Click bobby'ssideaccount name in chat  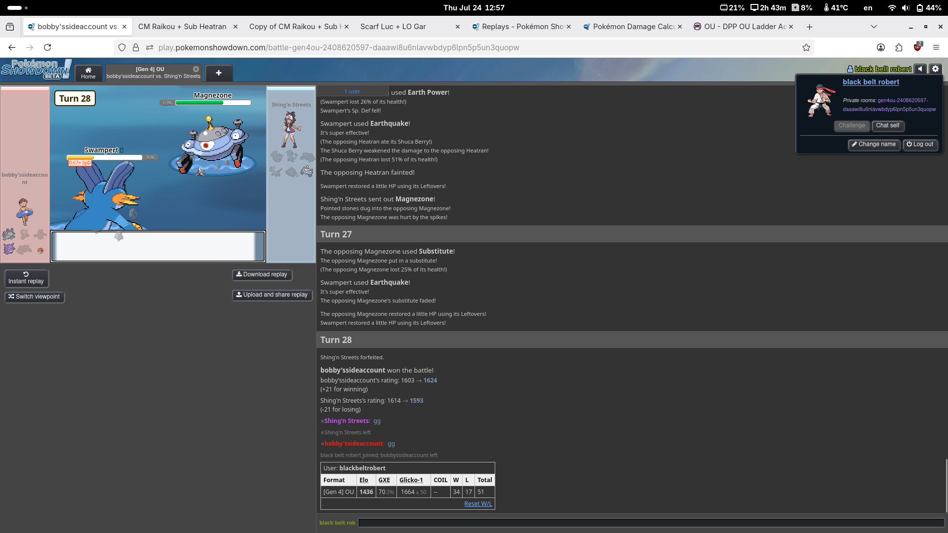pos(354,444)
